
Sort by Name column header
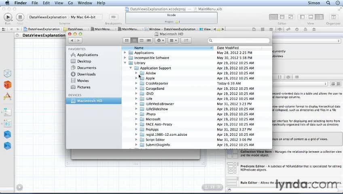pyautogui.click(x=167, y=48)
